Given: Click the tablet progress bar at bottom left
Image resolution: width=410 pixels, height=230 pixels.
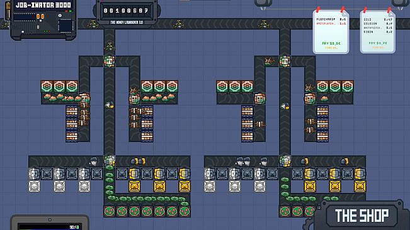Looking at the screenshot, I should pos(50,227).
